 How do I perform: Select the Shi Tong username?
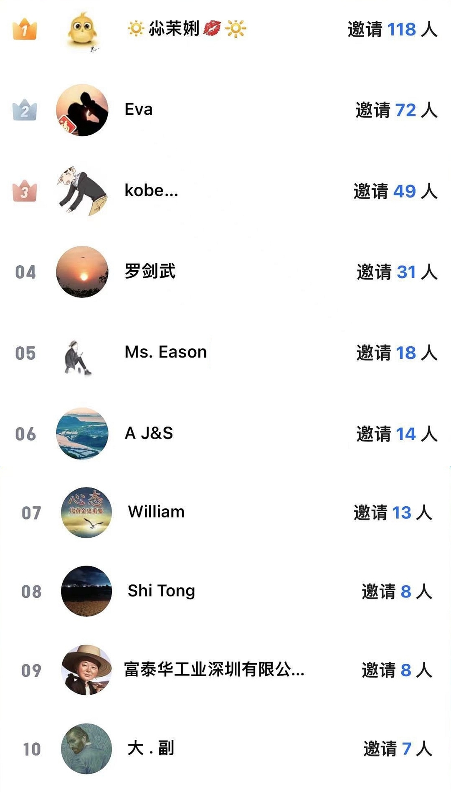pos(161,591)
